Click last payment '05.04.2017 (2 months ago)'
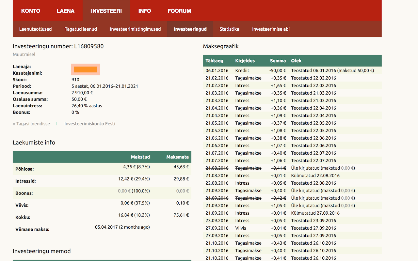This screenshot has width=418, height=261. pos(122,227)
